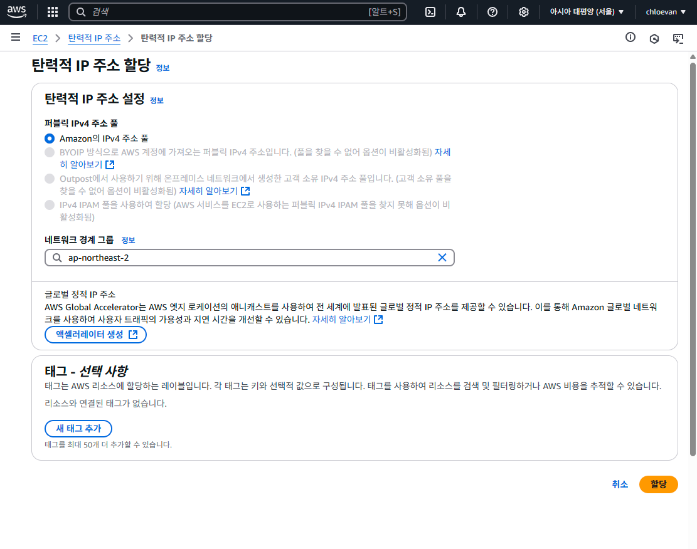The width and height of the screenshot is (697, 549).
Task: Select the IPv4 IPAM 풀 radio option
Action: coord(50,205)
